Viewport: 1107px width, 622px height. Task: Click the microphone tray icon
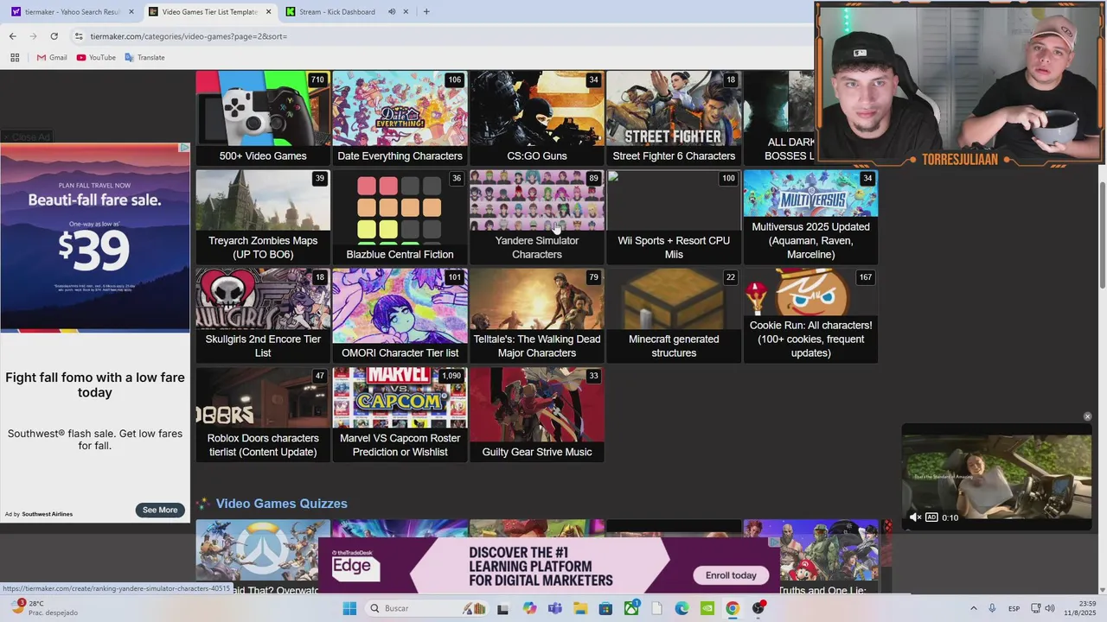pyautogui.click(x=992, y=608)
